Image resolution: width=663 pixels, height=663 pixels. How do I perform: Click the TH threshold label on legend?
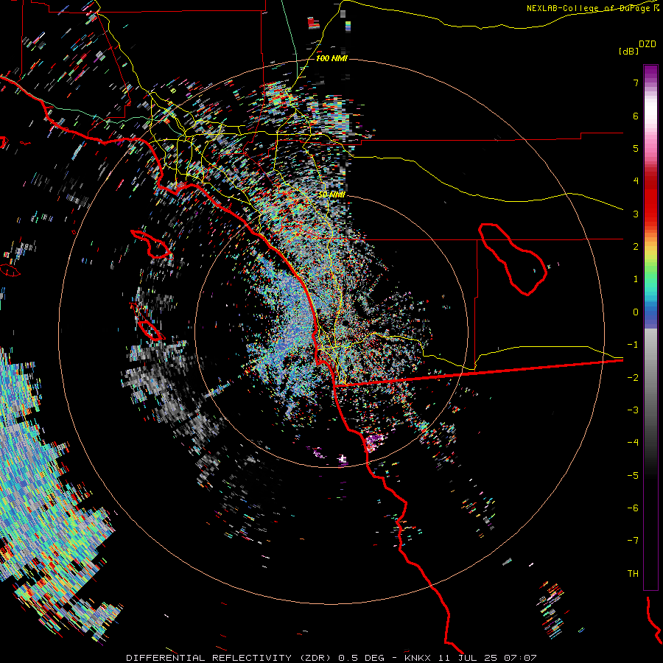point(633,574)
